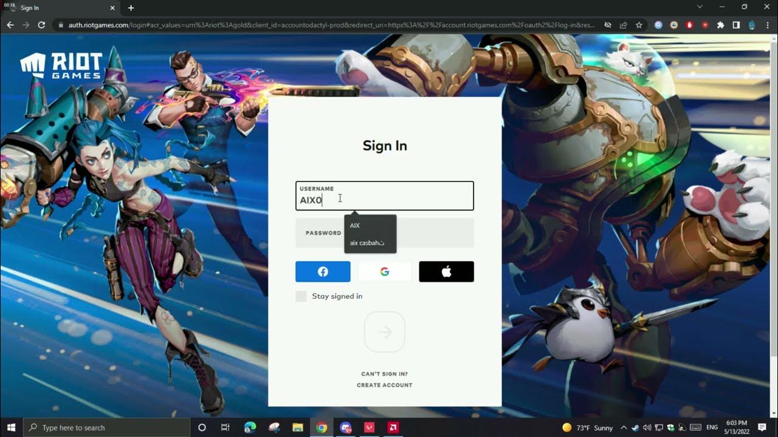The width and height of the screenshot is (778, 437).
Task: Click the crossed-eye icon in address bar
Action: tap(607, 25)
